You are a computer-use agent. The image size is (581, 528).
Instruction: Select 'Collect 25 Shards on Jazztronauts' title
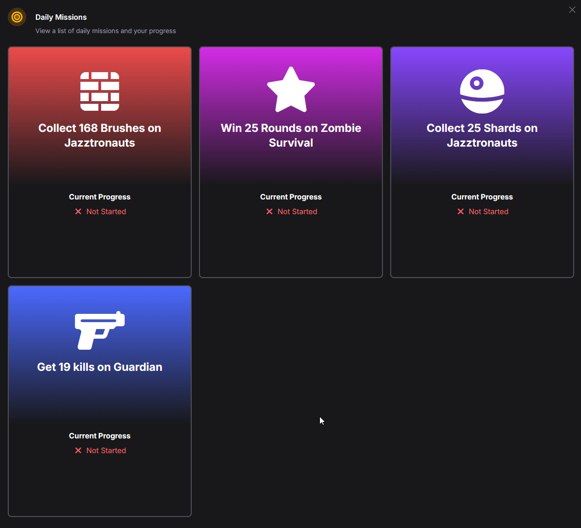[x=482, y=135]
